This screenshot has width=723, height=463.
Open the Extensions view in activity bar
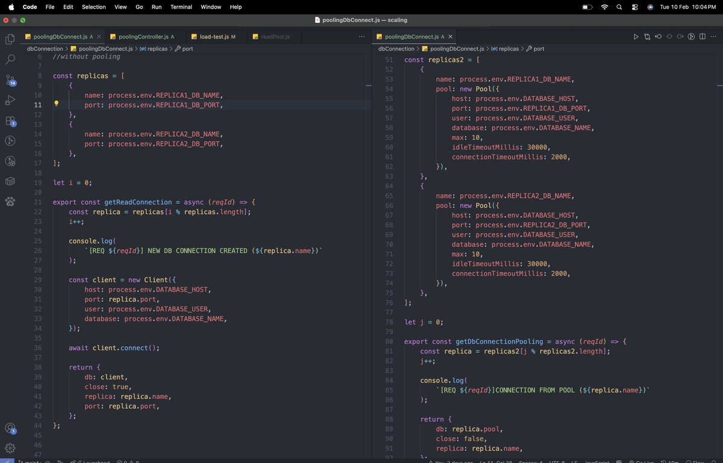click(10, 120)
